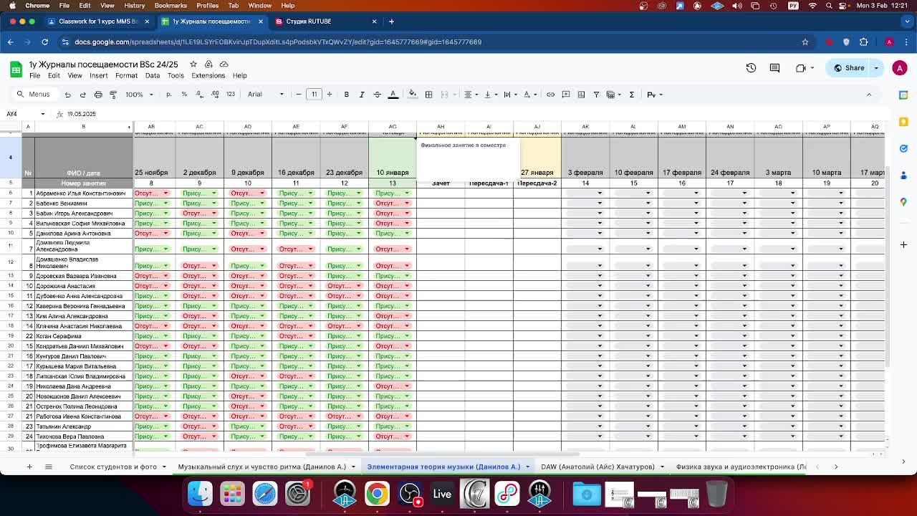The height and width of the screenshot is (516, 917).
Task: Open the all sheets list icon
Action: coord(49,467)
